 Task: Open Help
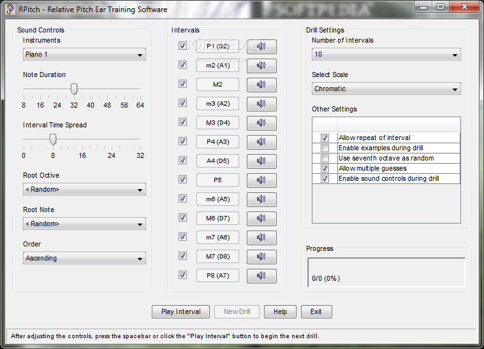coord(281,311)
